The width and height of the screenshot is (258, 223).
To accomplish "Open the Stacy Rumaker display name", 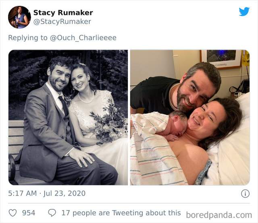I will coord(63,13).
